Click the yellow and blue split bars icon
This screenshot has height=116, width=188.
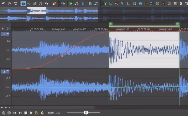(146, 3)
